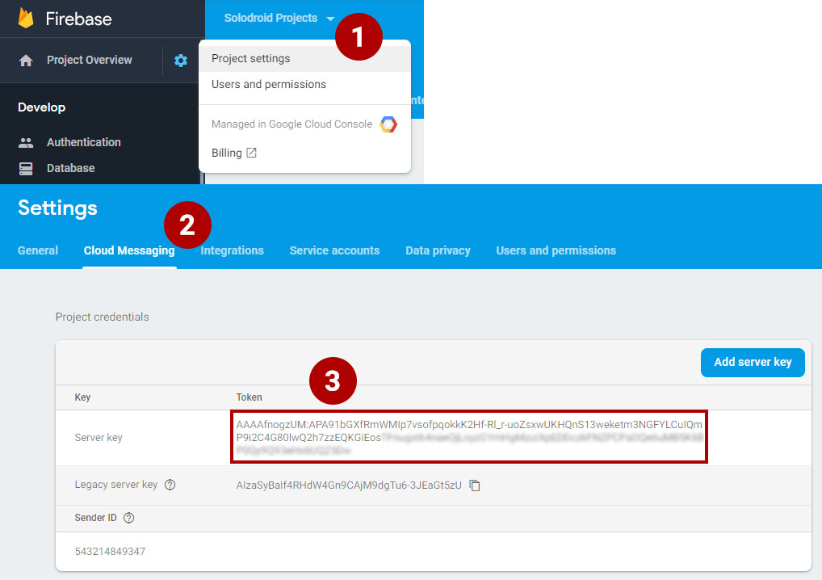Click the Server key token text
Image resolution: width=822 pixels, height=580 pixels.
[x=468, y=431]
